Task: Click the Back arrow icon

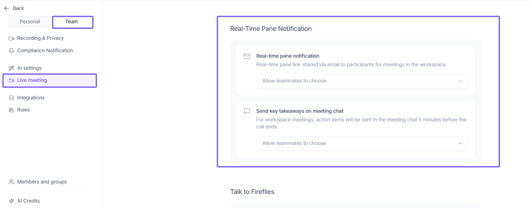Action: (6, 8)
